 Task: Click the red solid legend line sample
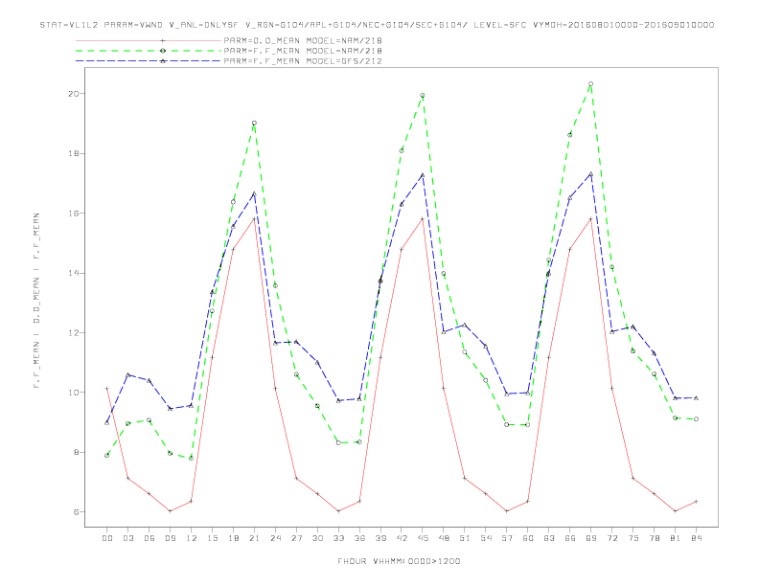coord(149,41)
